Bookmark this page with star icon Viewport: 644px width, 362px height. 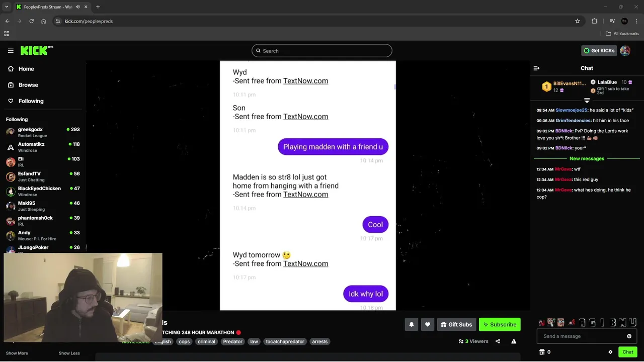click(578, 21)
